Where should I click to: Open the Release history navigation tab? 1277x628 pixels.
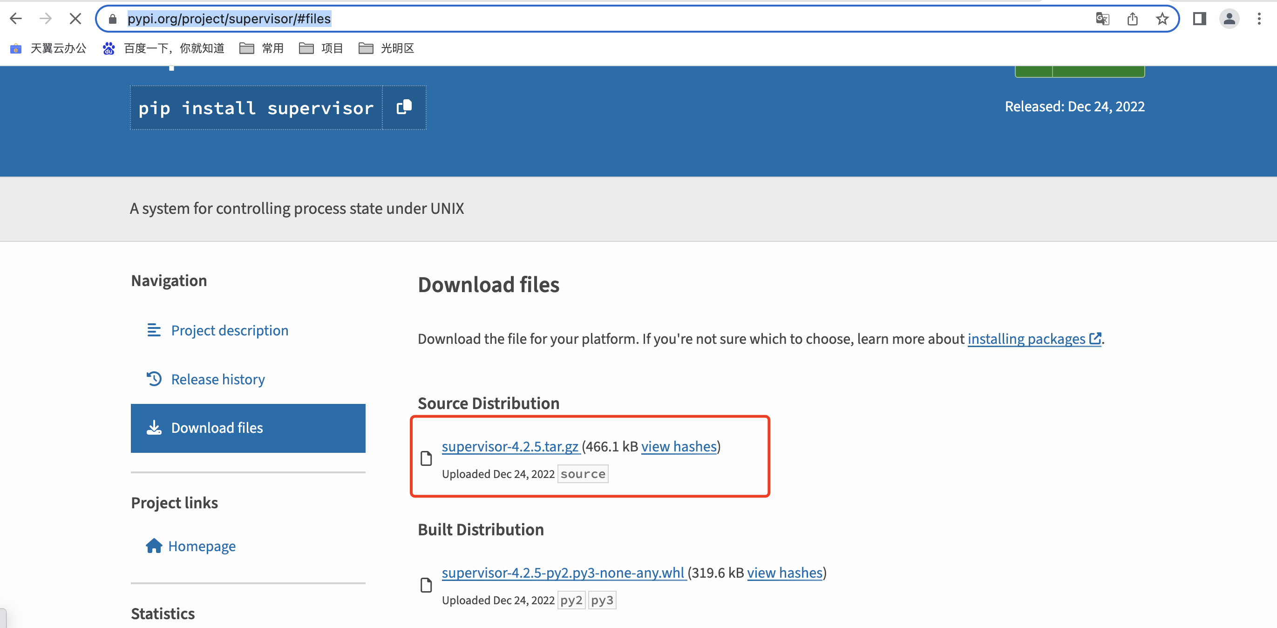pos(217,380)
